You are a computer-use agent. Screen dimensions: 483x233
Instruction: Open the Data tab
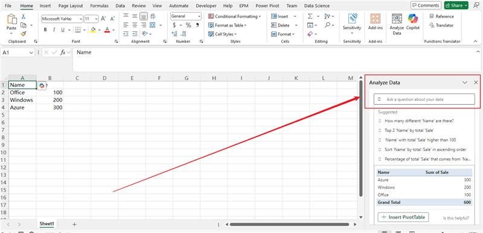tap(120, 6)
